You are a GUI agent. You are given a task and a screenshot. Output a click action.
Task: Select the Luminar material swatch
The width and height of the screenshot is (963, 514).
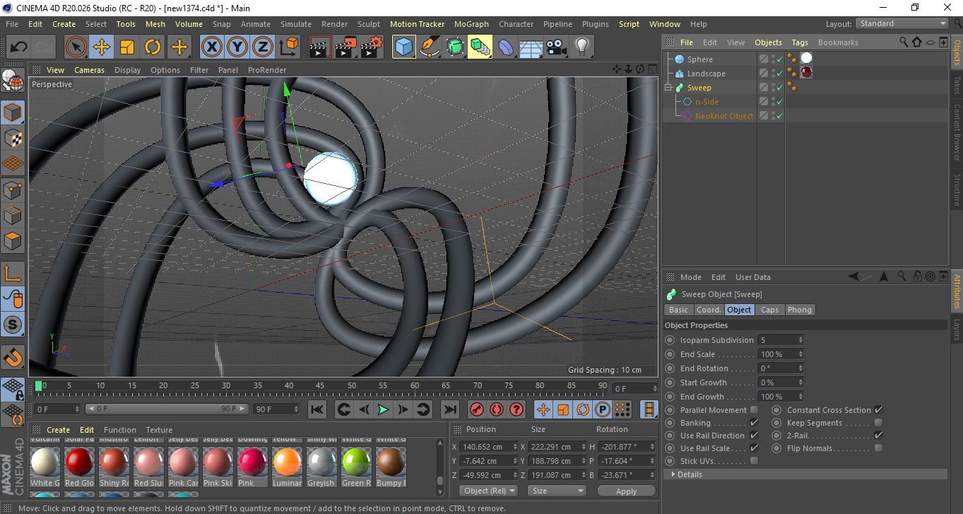[x=287, y=467]
